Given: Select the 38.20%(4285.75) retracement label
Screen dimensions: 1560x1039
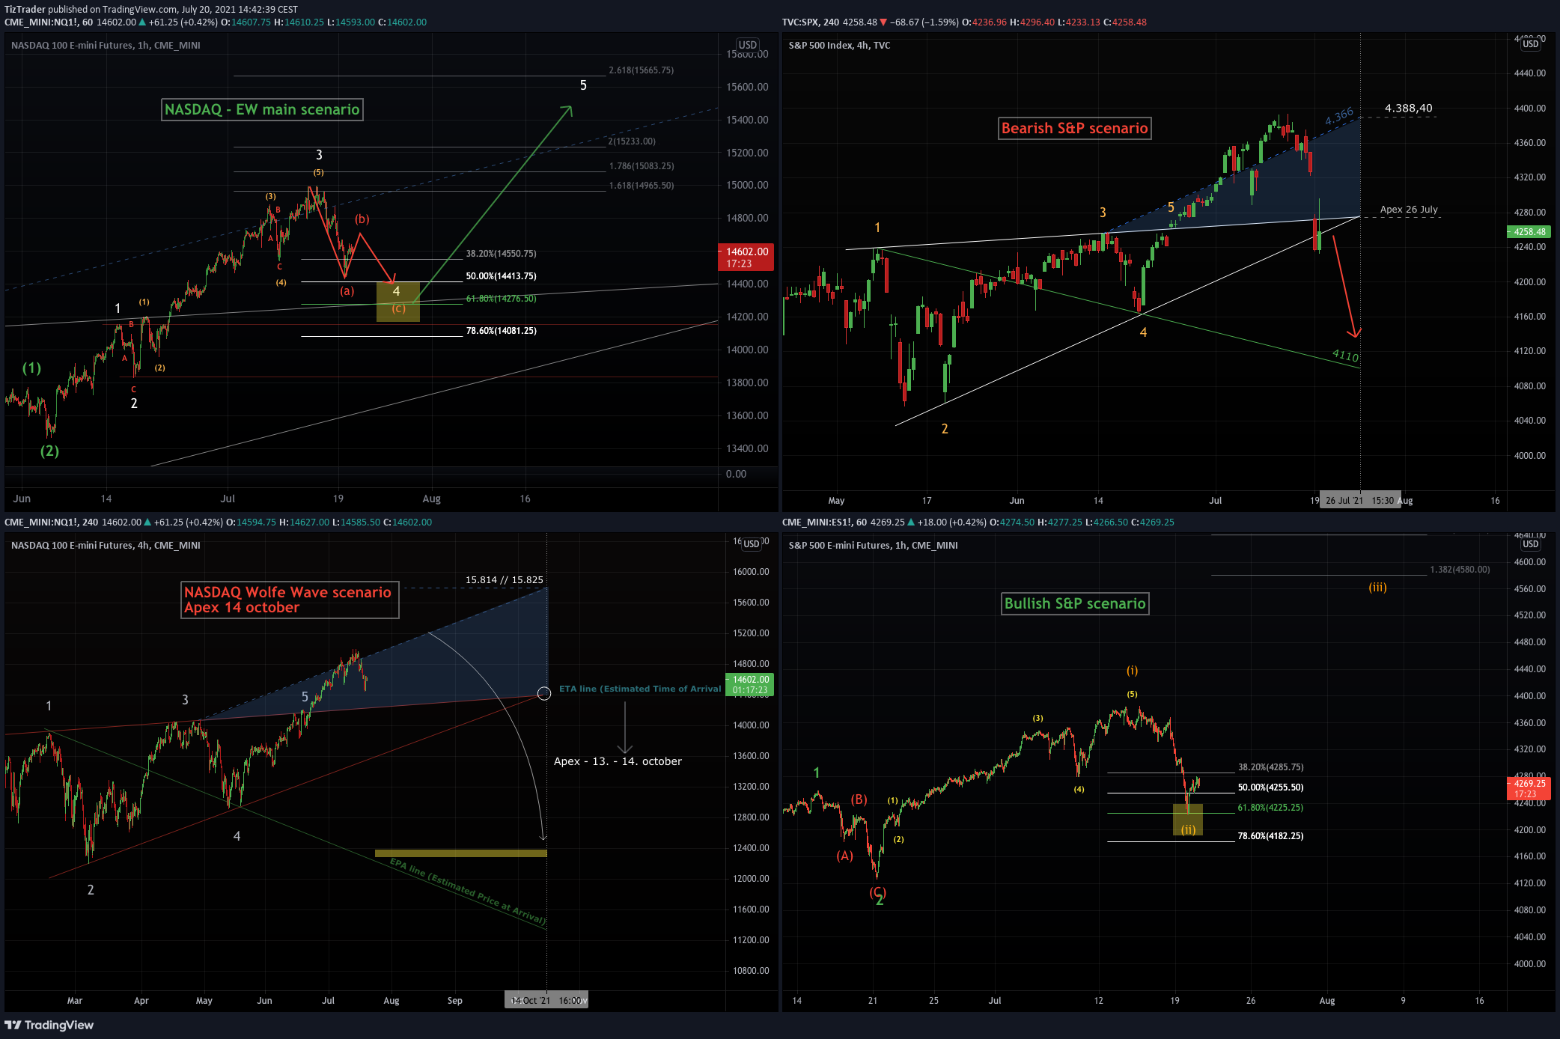Looking at the screenshot, I should click(x=1270, y=767).
